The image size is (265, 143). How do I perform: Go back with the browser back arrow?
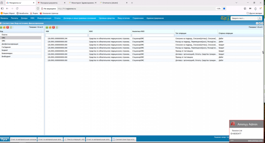click(x=7, y=9)
